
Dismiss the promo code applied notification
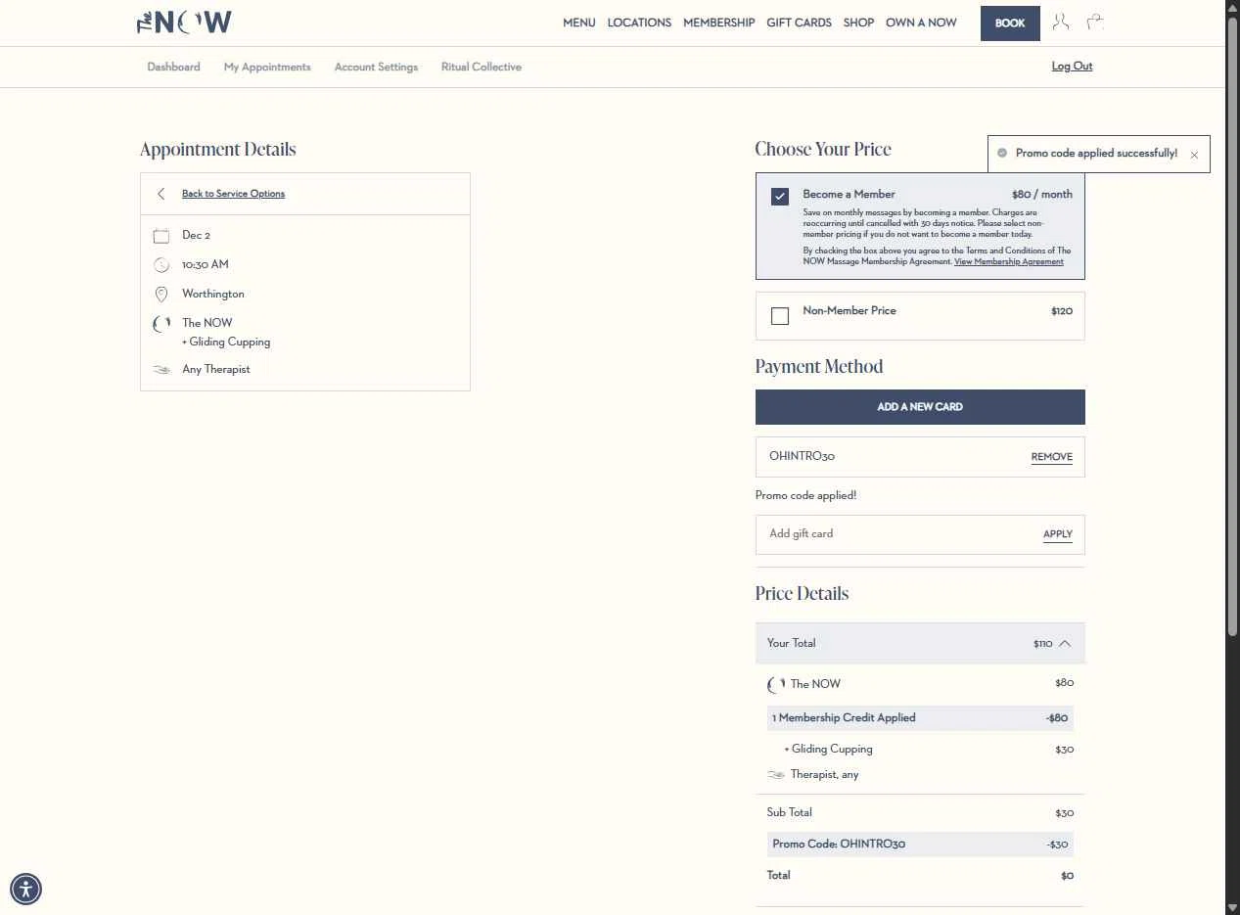tap(1194, 155)
